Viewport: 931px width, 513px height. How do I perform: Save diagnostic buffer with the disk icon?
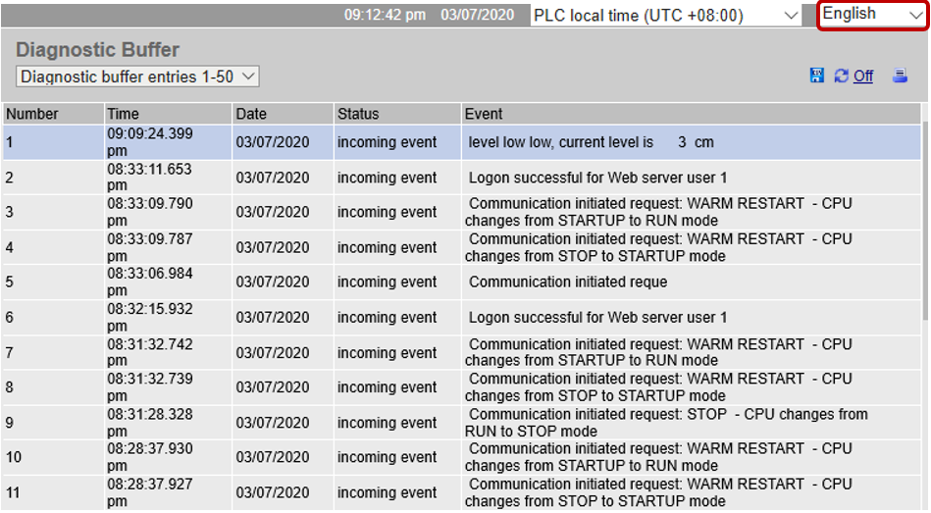point(817,76)
